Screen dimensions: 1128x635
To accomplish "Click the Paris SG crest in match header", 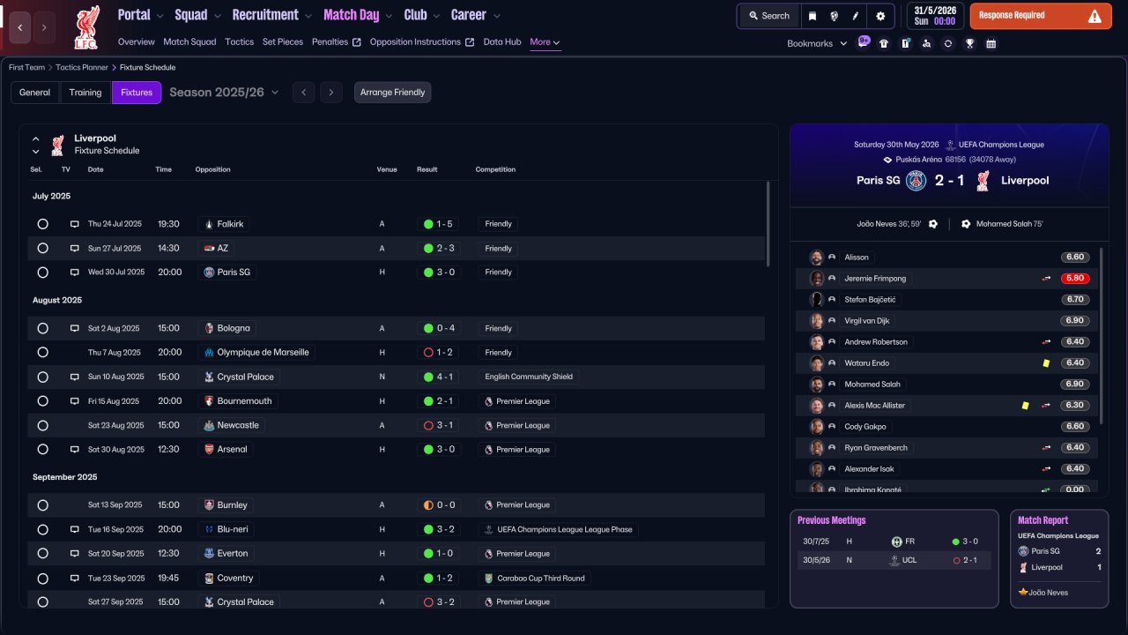I will click(916, 181).
